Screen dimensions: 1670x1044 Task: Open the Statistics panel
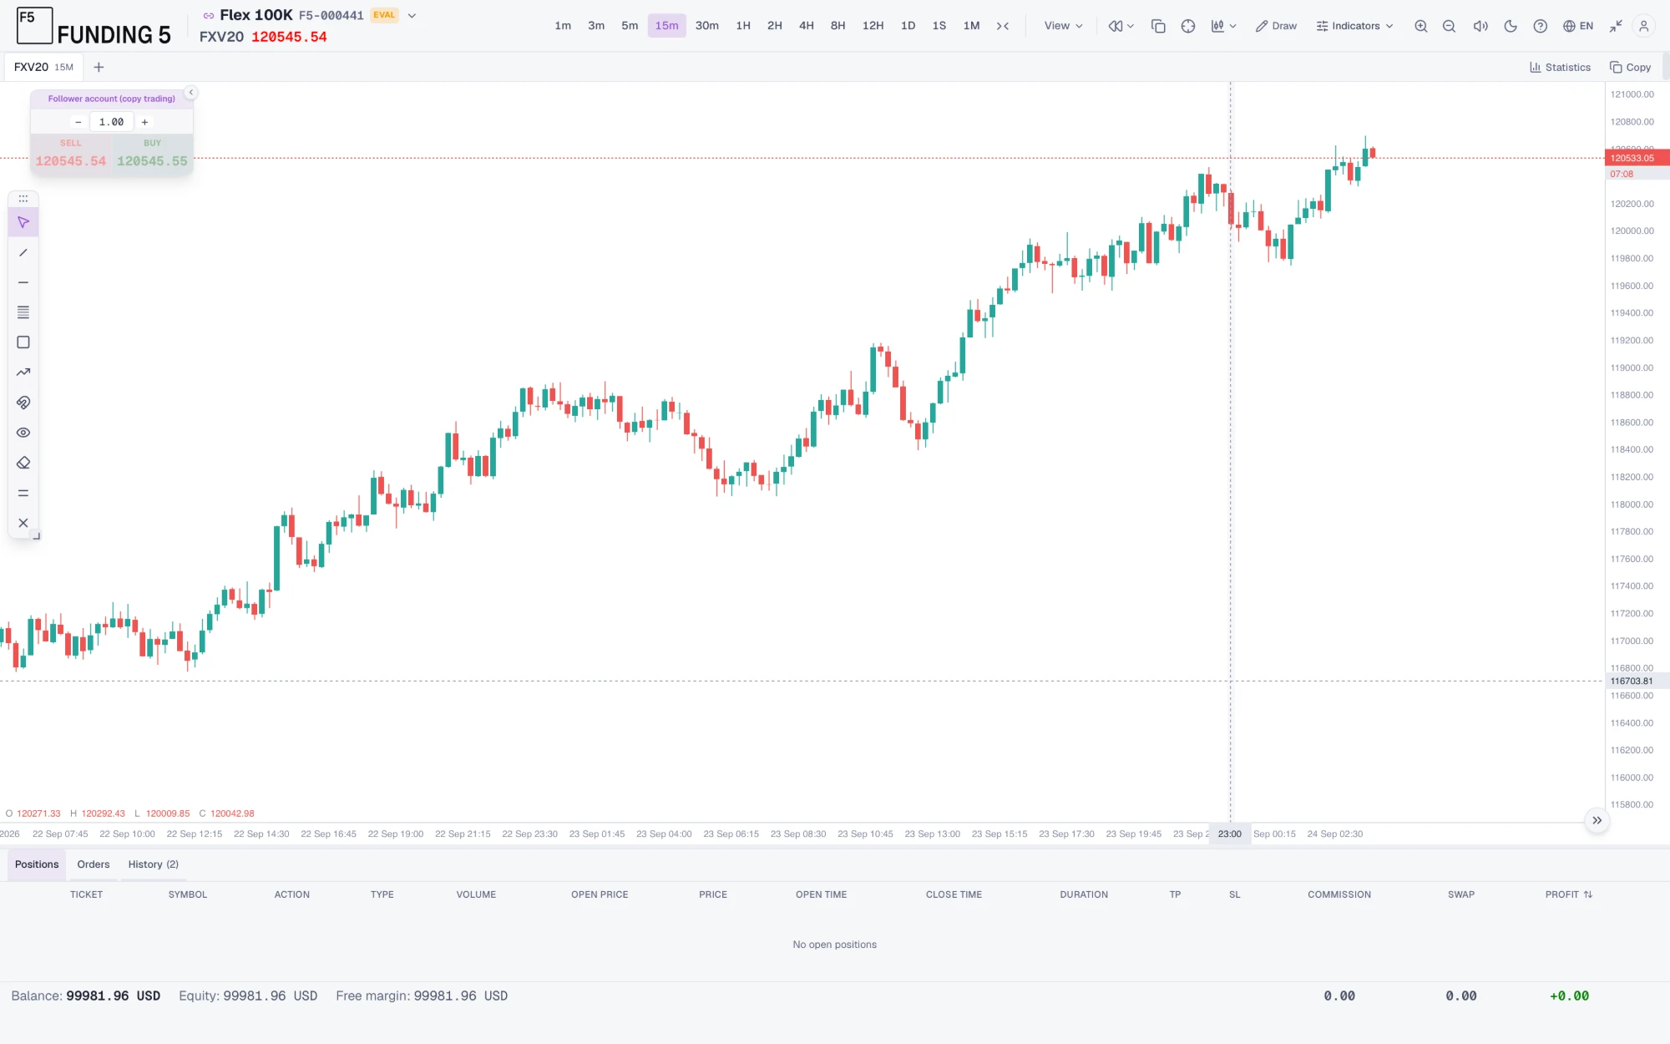tap(1560, 67)
